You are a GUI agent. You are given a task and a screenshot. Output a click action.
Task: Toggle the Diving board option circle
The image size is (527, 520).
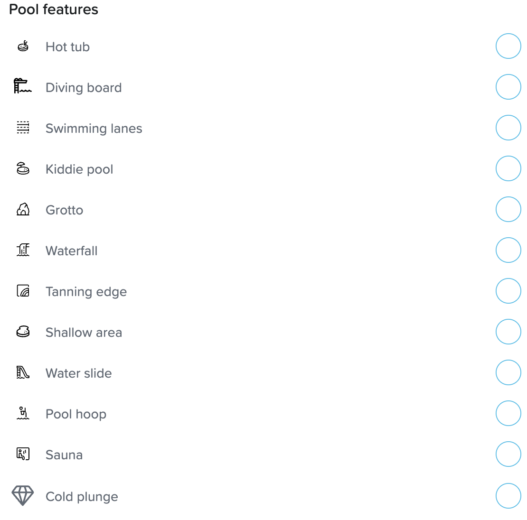click(x=508, y=87)
